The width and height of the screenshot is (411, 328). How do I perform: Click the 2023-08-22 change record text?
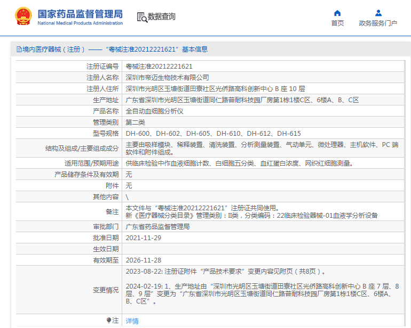point(225,272)
